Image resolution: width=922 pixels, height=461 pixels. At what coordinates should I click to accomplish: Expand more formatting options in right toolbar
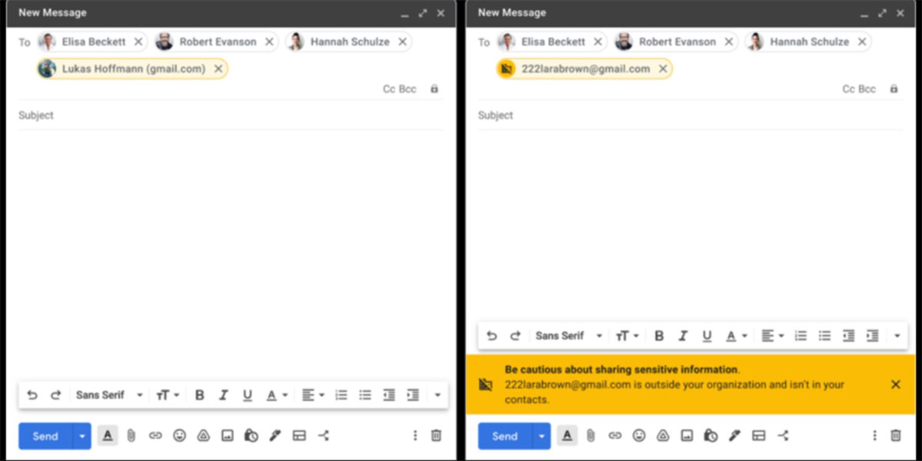[x=897, y=336]
